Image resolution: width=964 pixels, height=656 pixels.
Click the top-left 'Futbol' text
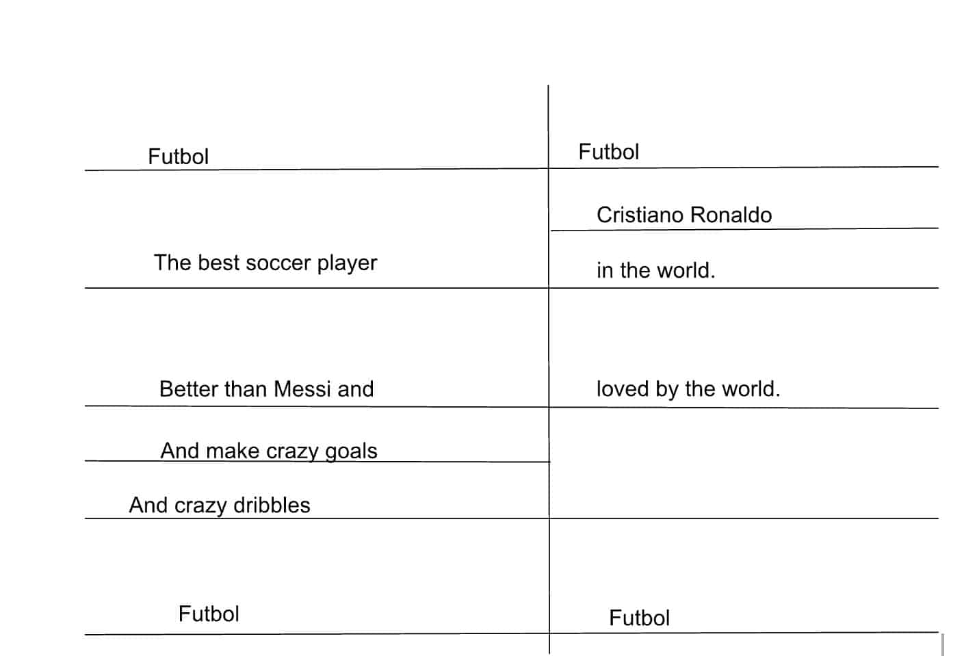tap(178, 157)
